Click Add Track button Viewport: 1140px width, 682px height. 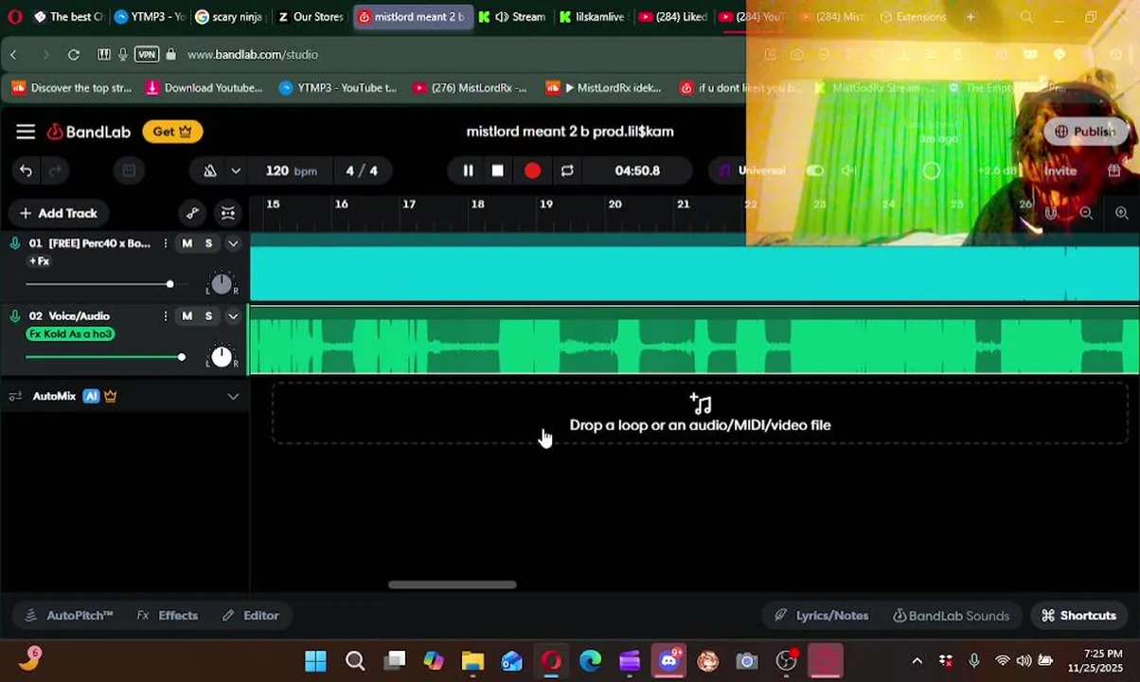pos(59,213)
